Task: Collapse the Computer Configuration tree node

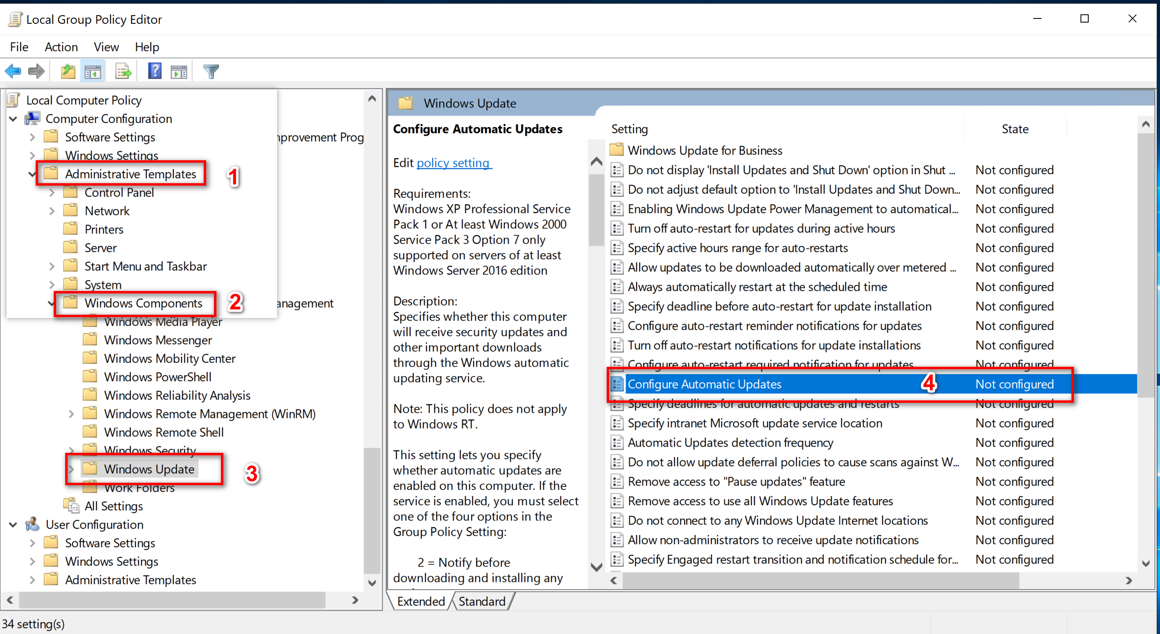Action: coord(13,119)
